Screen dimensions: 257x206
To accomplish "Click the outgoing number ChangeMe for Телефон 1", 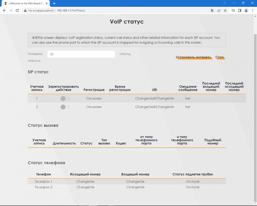I will (85, 182).
